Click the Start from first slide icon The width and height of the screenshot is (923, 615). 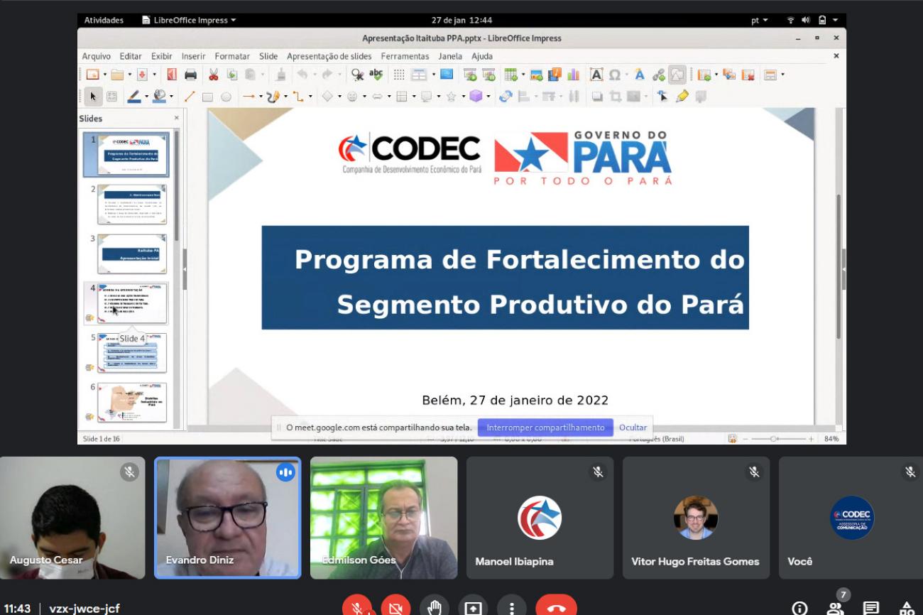tap(469, 75)
